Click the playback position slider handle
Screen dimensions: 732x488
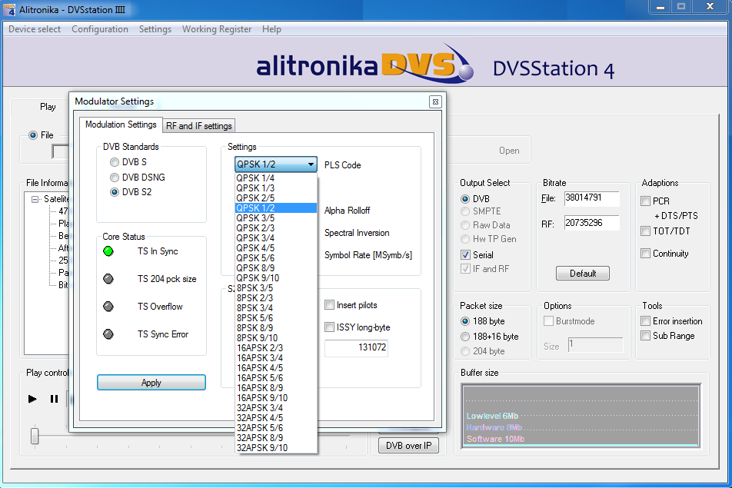coord(35,436)
